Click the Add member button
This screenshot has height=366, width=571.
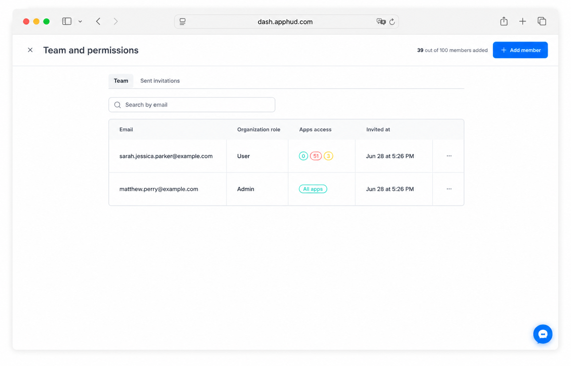point(520,50)
